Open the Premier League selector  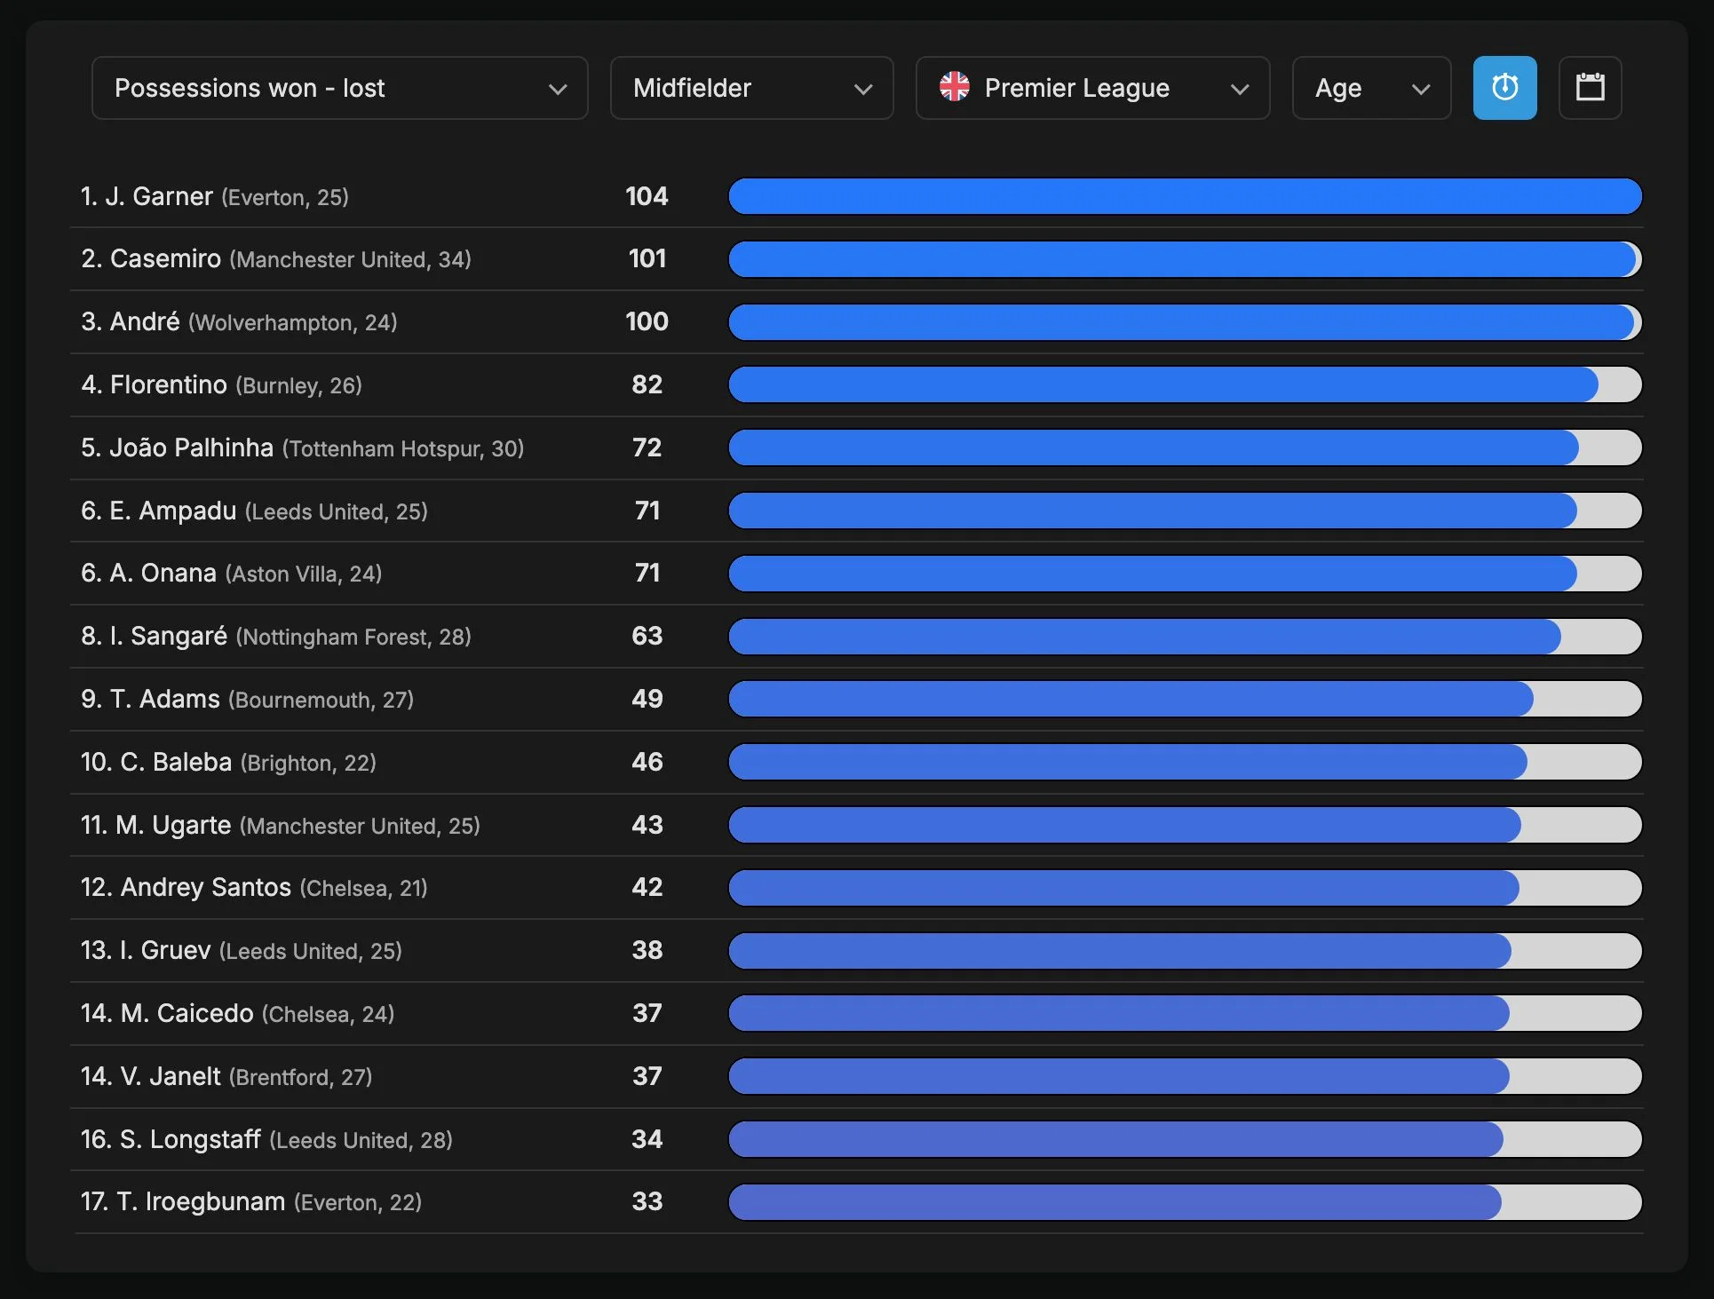(x=1092, y=88)
